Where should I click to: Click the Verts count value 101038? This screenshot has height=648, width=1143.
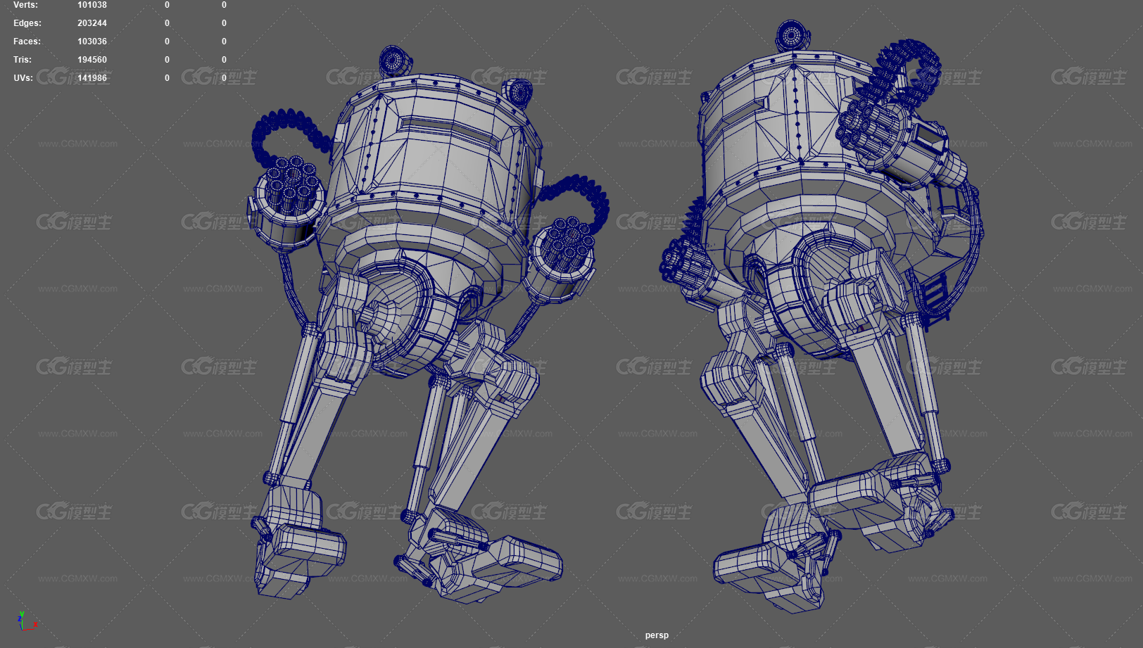point(92,5)
